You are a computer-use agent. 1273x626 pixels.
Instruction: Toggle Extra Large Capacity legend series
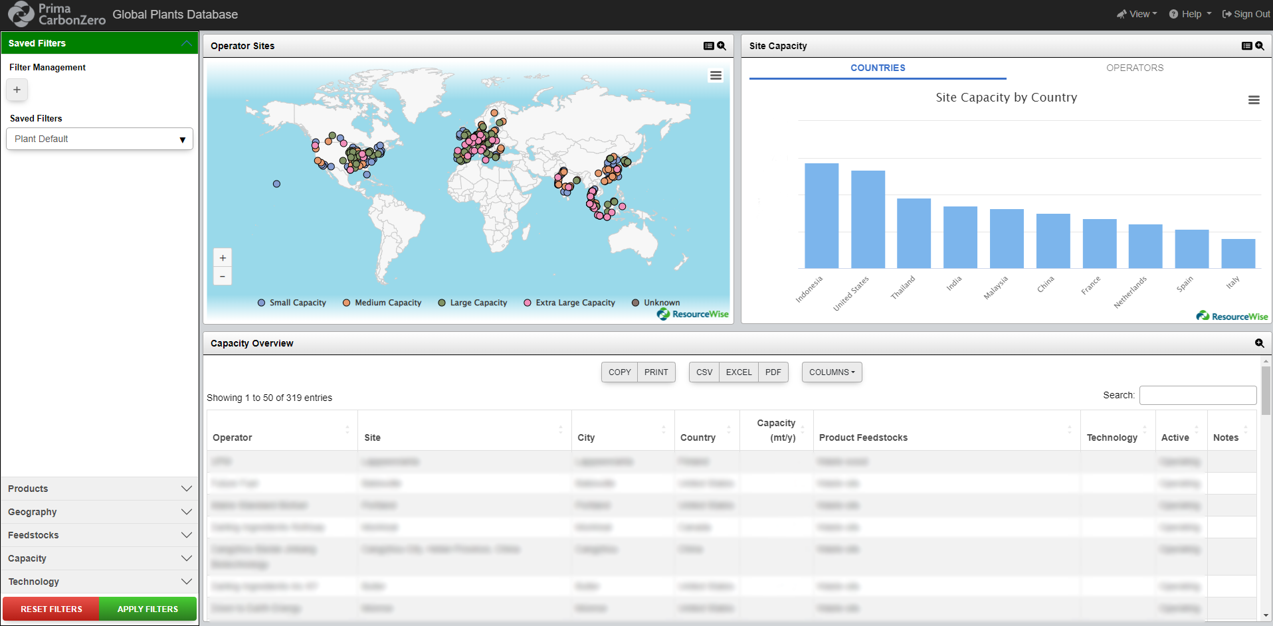[569, 303]
